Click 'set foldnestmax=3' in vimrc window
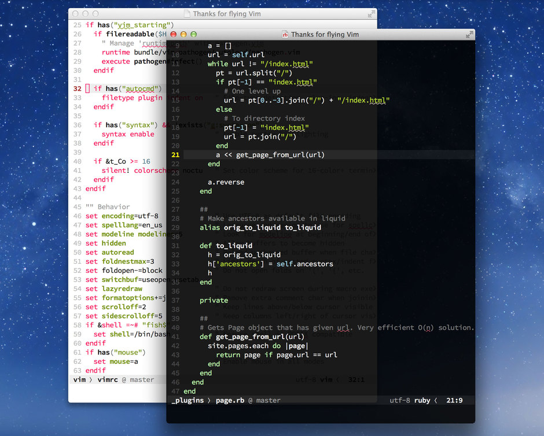Screen dimensions: 544x436 point(120,261)
